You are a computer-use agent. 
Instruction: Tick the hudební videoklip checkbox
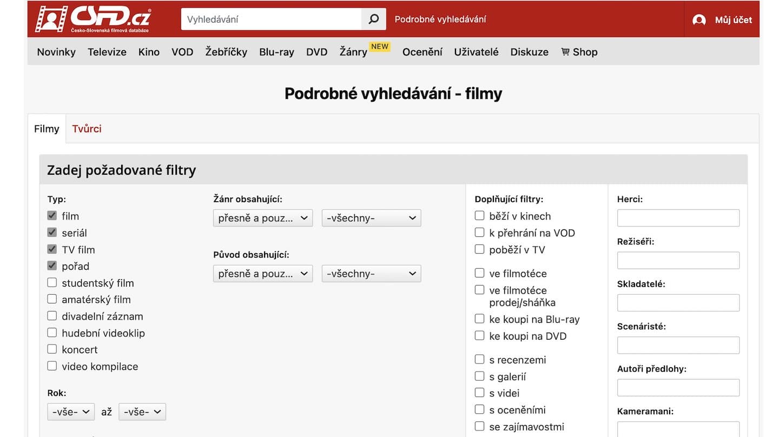[x=52, y=333]
